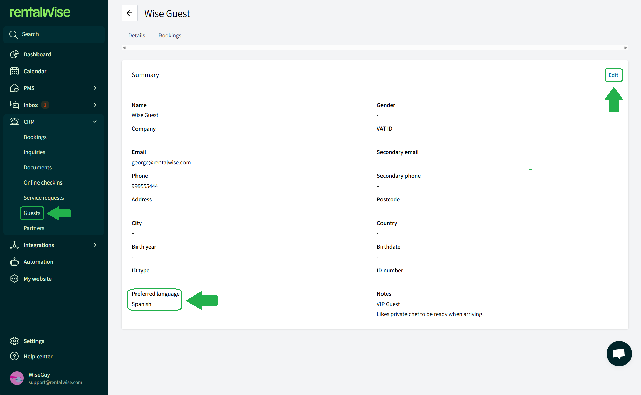Open Guests under CRM
The height and width of the screenshot is (395, 641).
[32, 213]
